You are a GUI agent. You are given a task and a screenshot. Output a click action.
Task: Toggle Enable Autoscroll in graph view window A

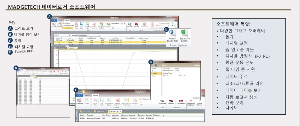coord(94,25)
